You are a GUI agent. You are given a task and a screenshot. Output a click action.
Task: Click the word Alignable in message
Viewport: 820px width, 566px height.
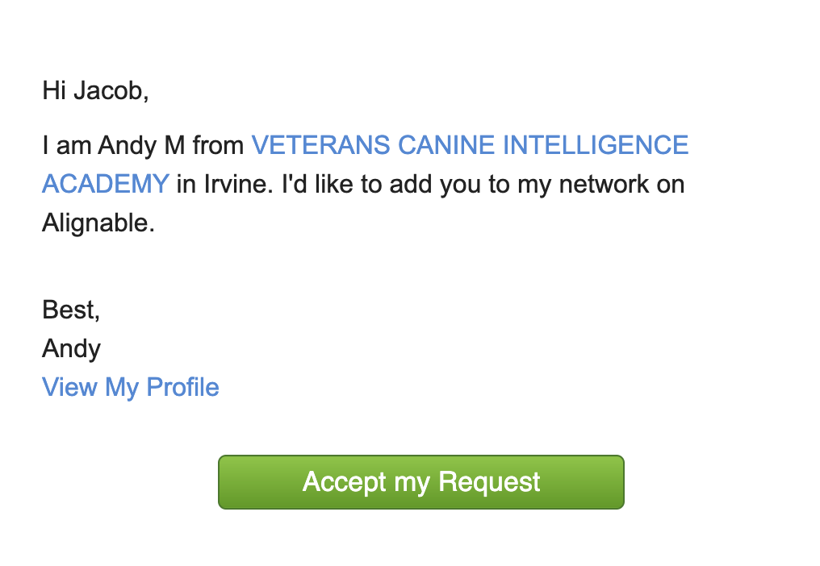(x=98, y=223)
